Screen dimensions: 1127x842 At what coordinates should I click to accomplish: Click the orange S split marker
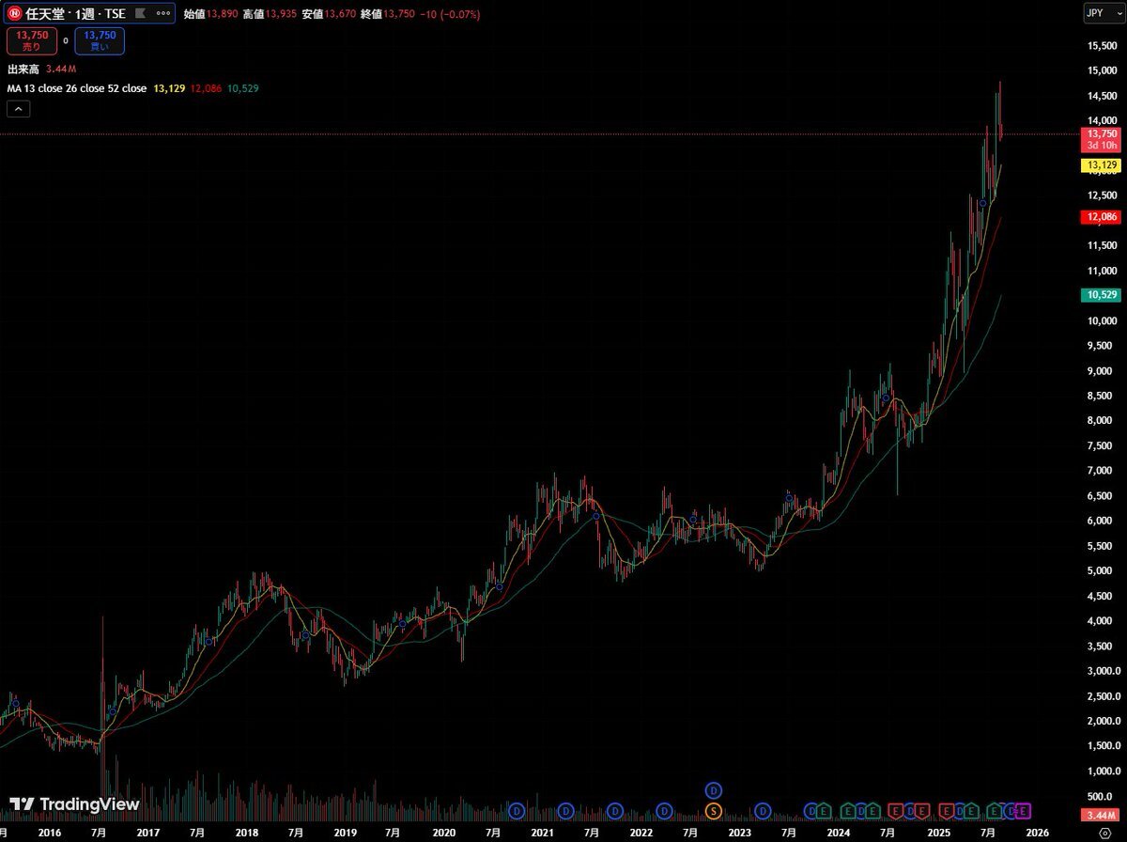[x=713, y=810]
